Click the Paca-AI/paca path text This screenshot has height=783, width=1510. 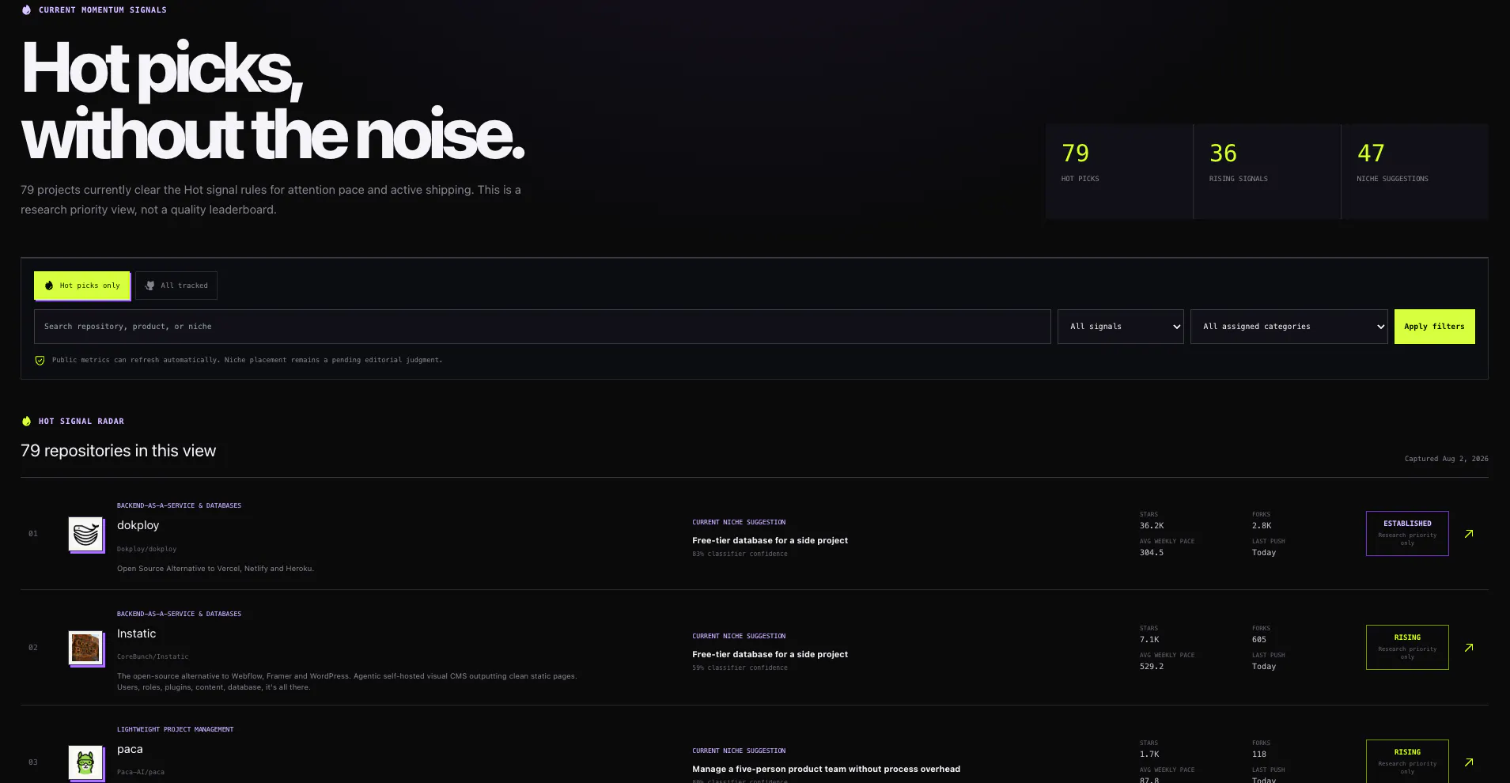coord(141,772)
